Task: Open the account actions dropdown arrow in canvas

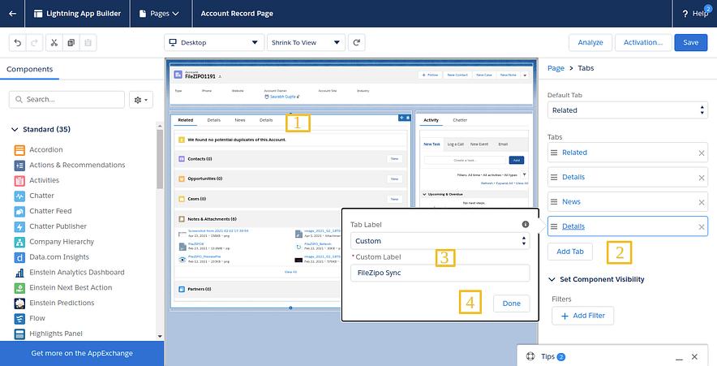Action: click(x=525, y=75)
